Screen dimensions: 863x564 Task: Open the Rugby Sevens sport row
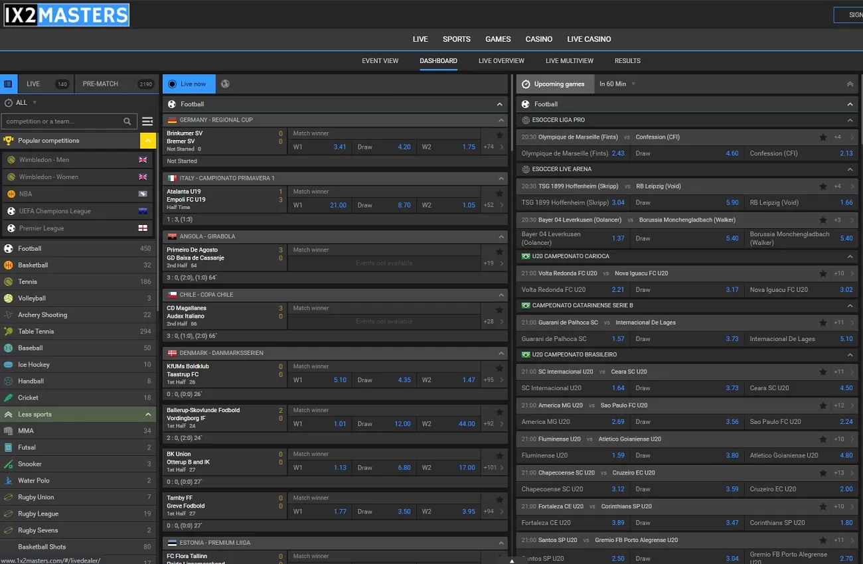click(78, 530)
